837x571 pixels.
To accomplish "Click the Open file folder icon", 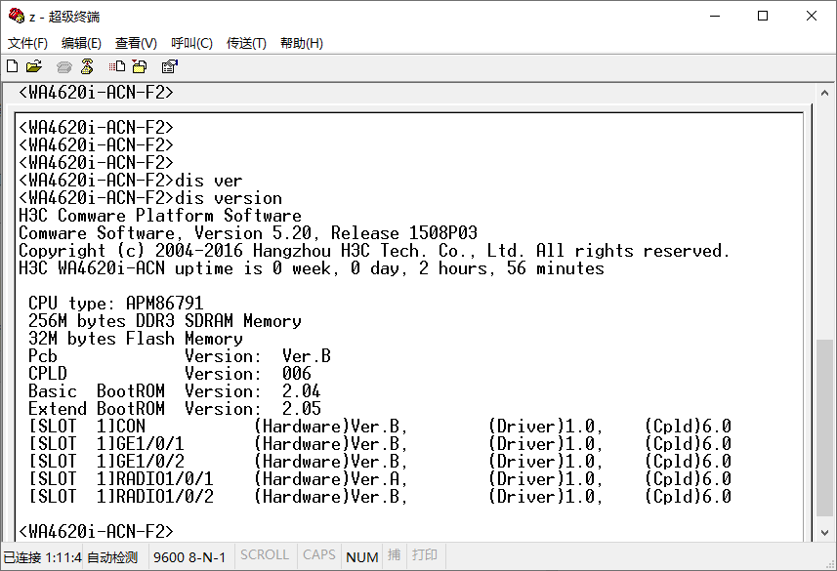I will (x=34, y=66).
